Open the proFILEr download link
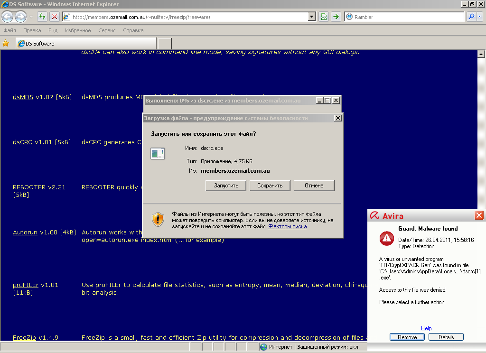This screenshot has height=353, width=486. click(x=26, y=285)
